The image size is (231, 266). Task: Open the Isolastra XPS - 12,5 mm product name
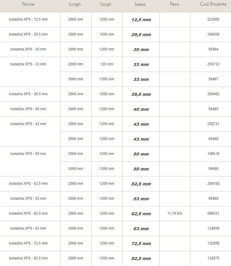click(x=28, y=19)
